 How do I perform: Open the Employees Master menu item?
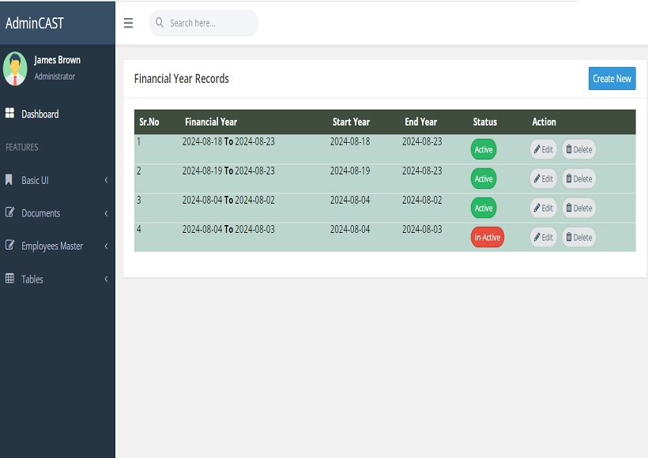coord(52,246)
